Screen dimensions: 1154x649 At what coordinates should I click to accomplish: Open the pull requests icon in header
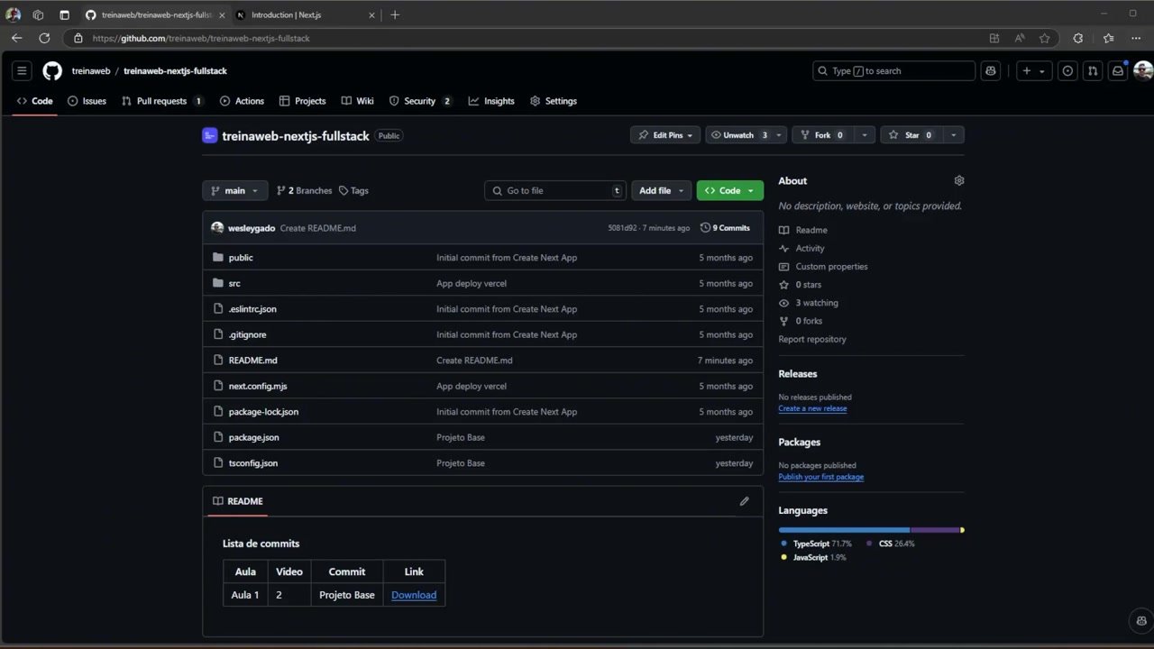pos(1093,71)
